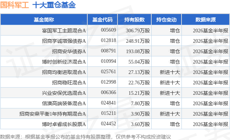Click fund code 024841
This screenshot has width=230, height=140.
point(109,103)
